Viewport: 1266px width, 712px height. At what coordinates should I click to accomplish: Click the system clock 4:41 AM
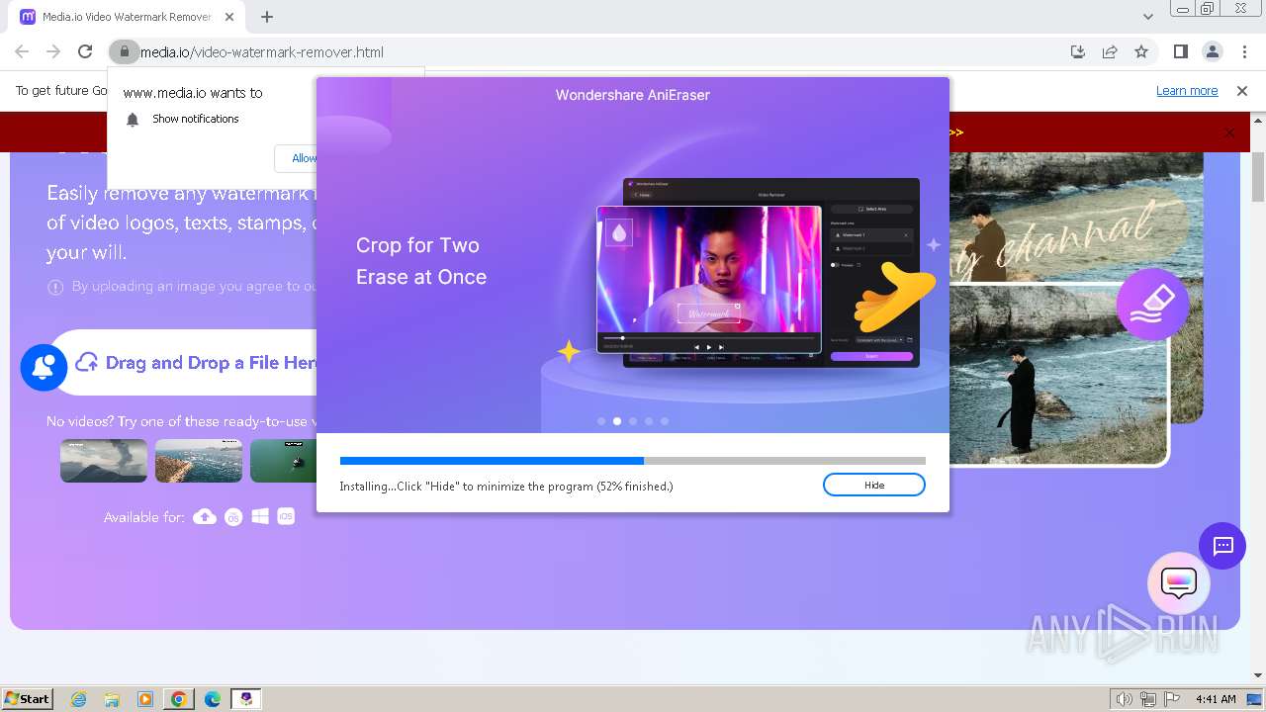pyautogui.click(x=1216, y=699)
